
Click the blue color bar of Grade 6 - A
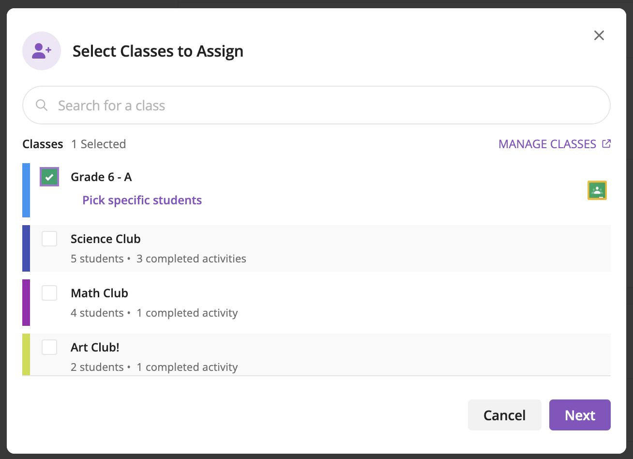pos(26,190)
